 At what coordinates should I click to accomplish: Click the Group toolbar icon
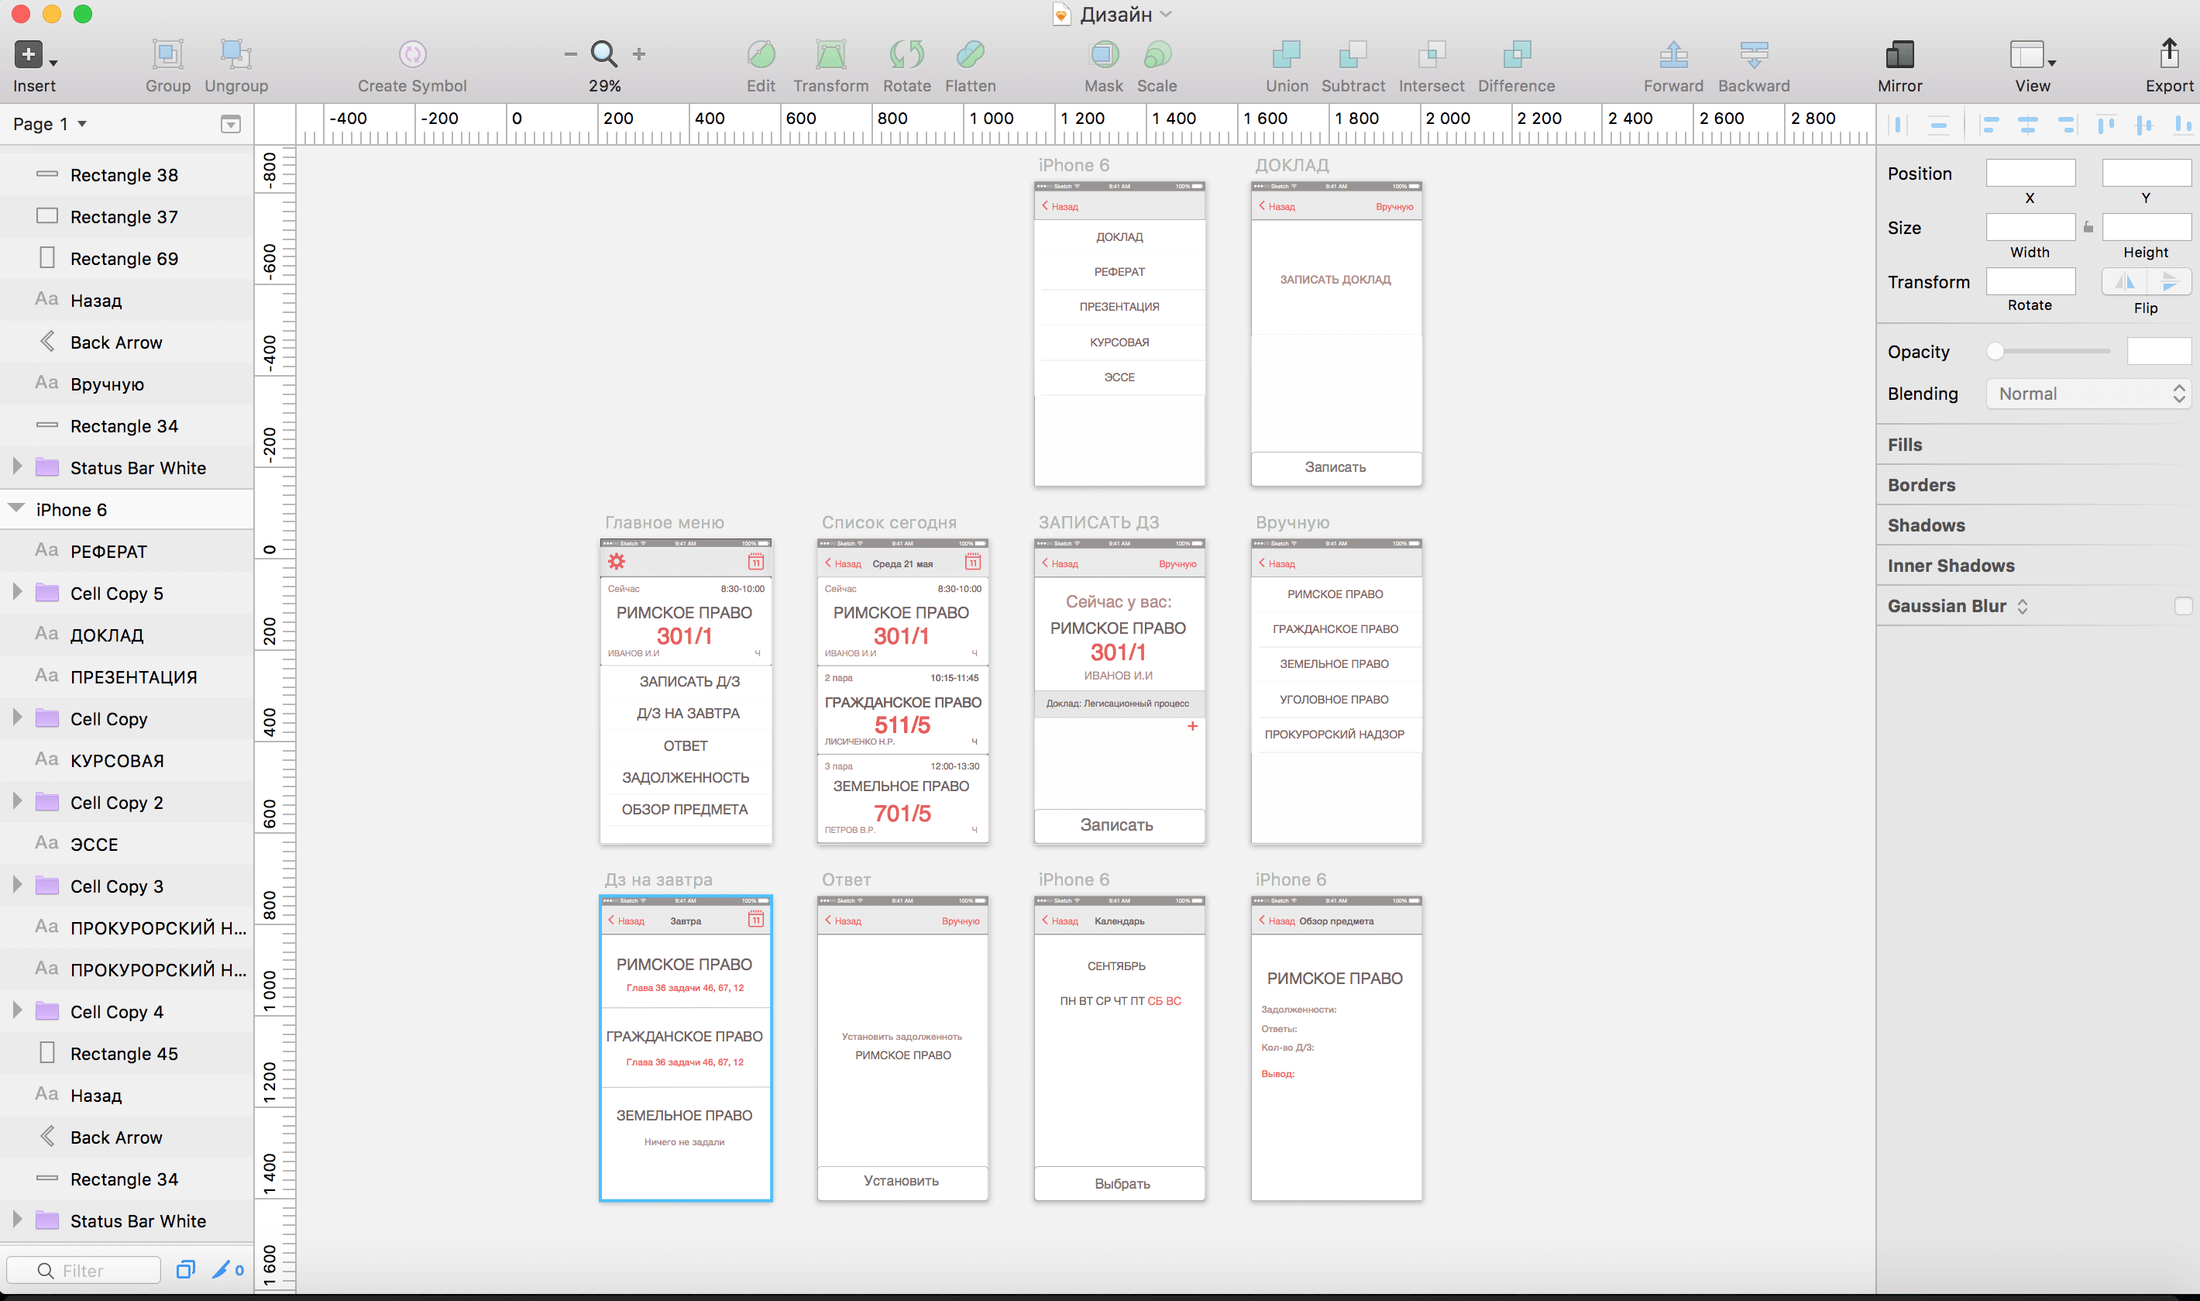(x=167, y=55)
